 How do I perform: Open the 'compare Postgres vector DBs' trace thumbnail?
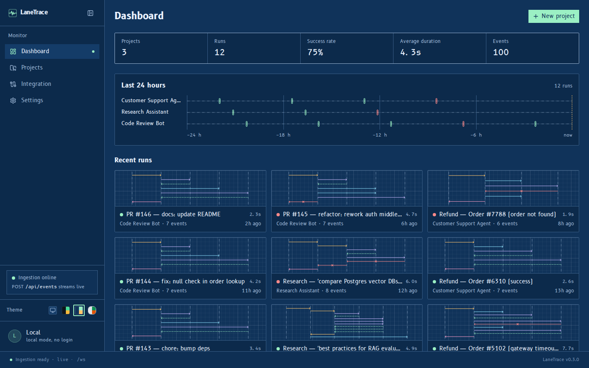tap(347, 256)
